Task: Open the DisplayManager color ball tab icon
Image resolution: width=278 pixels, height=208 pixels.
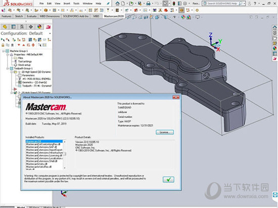Action: click(x=39, y=27)
